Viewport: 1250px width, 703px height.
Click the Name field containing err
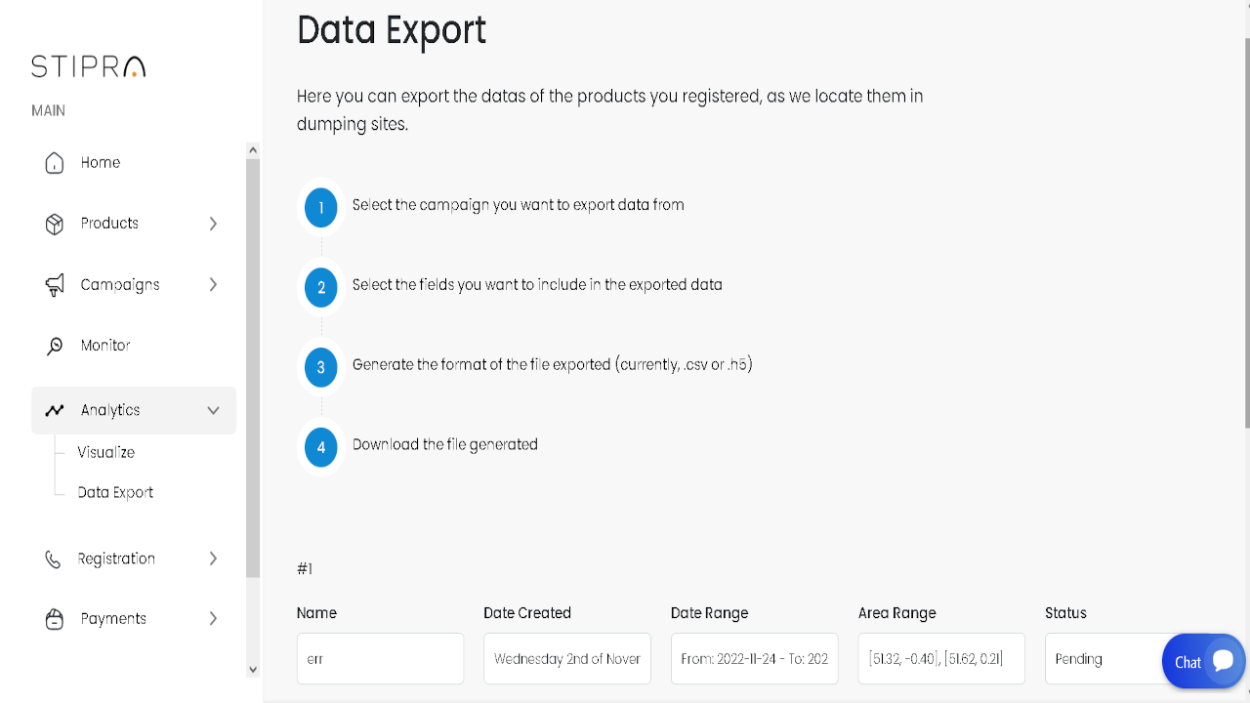[x=380, y=659]
